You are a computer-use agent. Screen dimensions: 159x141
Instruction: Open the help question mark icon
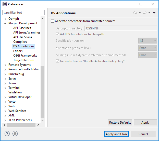pos(7,134)
